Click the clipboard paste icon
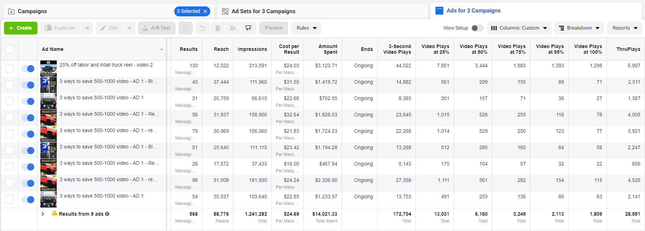The image size is (645, 231). coord(186,28)
